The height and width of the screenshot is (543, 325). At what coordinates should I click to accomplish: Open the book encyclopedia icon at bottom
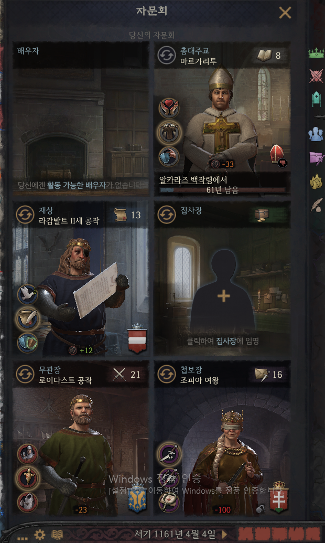click(x=58, y=534)
